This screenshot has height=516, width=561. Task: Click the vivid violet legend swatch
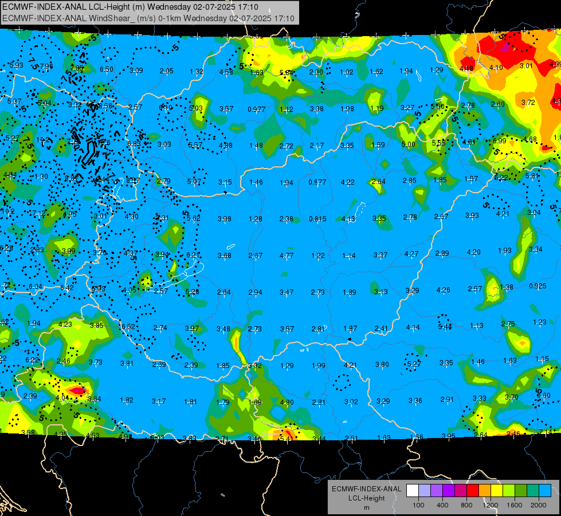pos(449,491)
